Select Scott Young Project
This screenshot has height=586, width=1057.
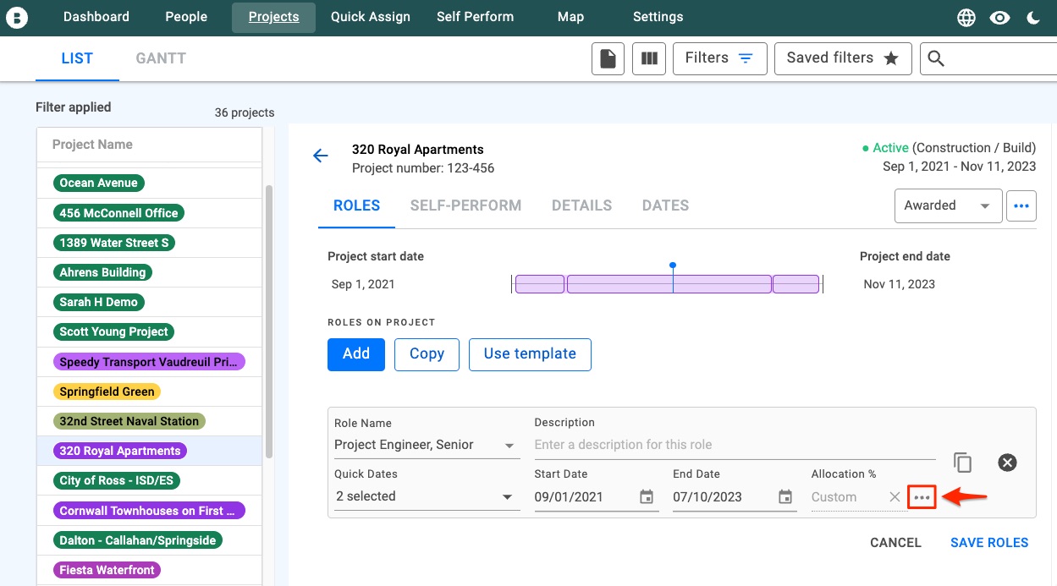click(x=114, y=331)
